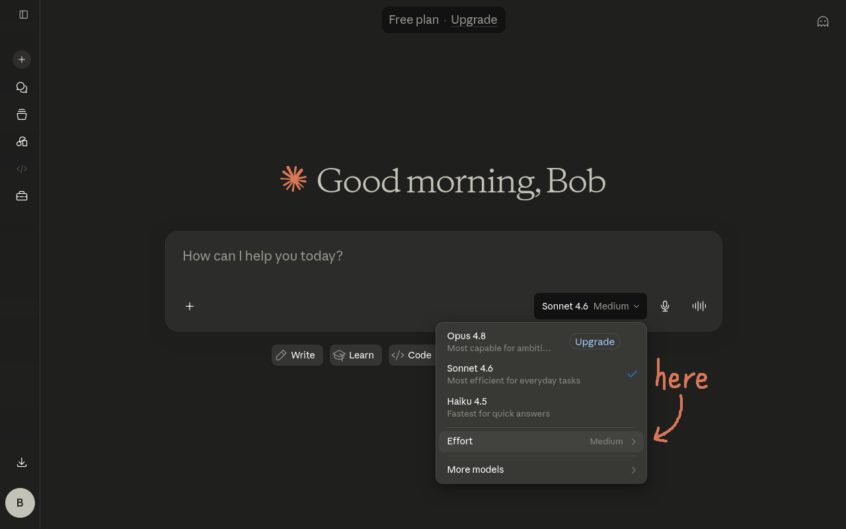The width and height of the screenshot is (846, 529).
Task: Open the Bob profile avatar
Action: (20, 503)
